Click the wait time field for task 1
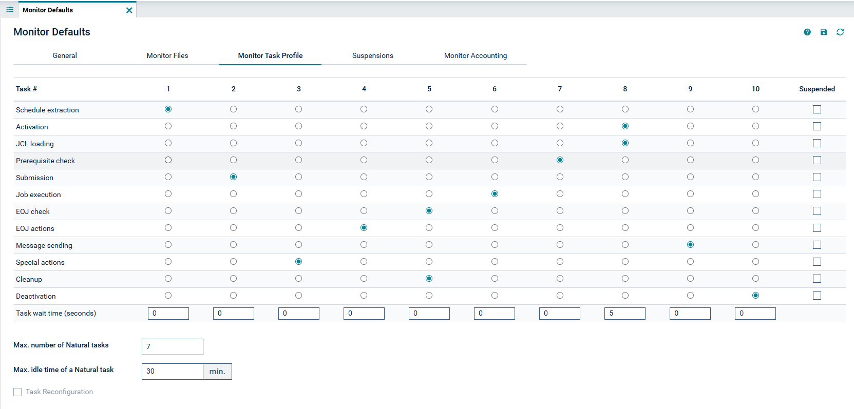The width and height of the screenshot is (854, 409). (x=168, y=314)
